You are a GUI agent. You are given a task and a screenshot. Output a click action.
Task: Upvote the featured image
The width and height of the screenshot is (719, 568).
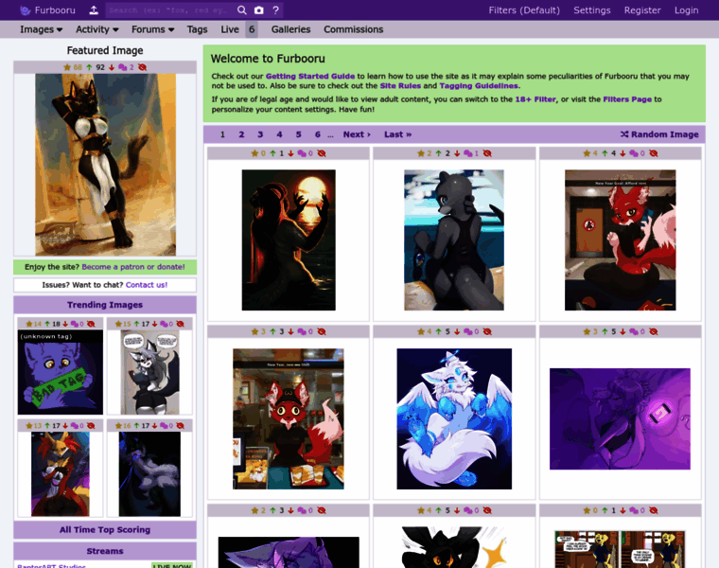coord(90,67)
